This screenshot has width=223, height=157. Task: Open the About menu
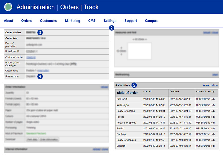[8, 21]
